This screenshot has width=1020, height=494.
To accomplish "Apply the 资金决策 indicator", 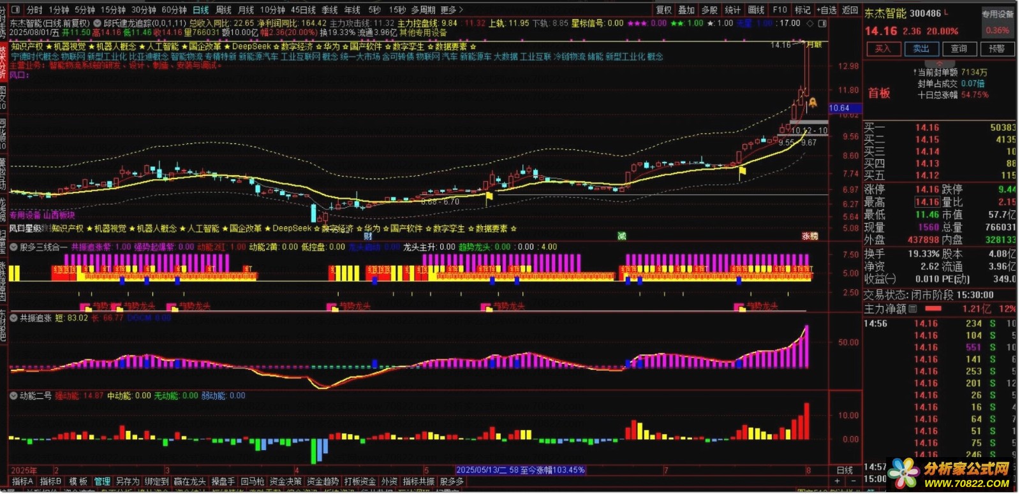I will coord(286,481).
